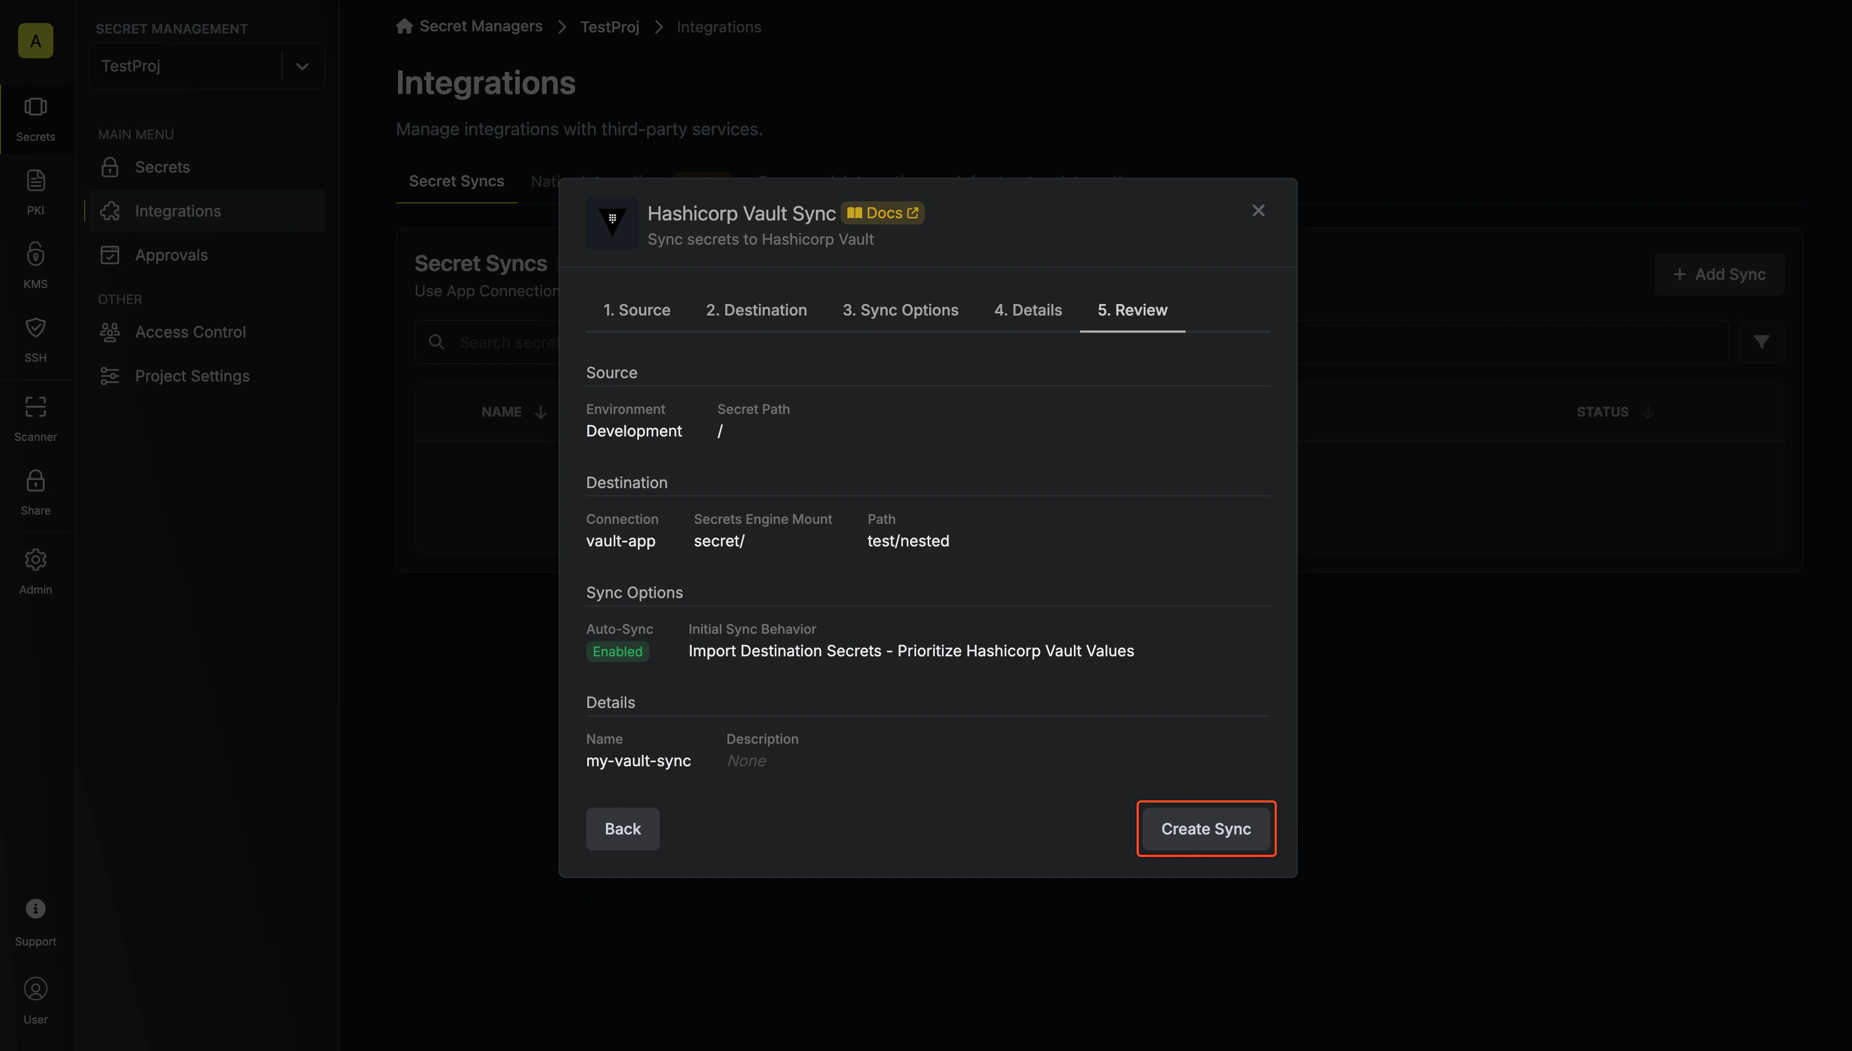Viewport: 1852px width, 1051px height.
Task: Open Access Control menu item
Action: (207, 332)
